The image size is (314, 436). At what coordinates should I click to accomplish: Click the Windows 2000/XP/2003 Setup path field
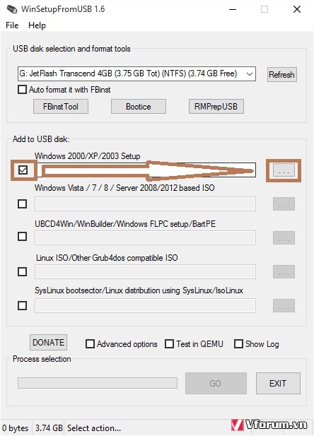pos(145,170)
